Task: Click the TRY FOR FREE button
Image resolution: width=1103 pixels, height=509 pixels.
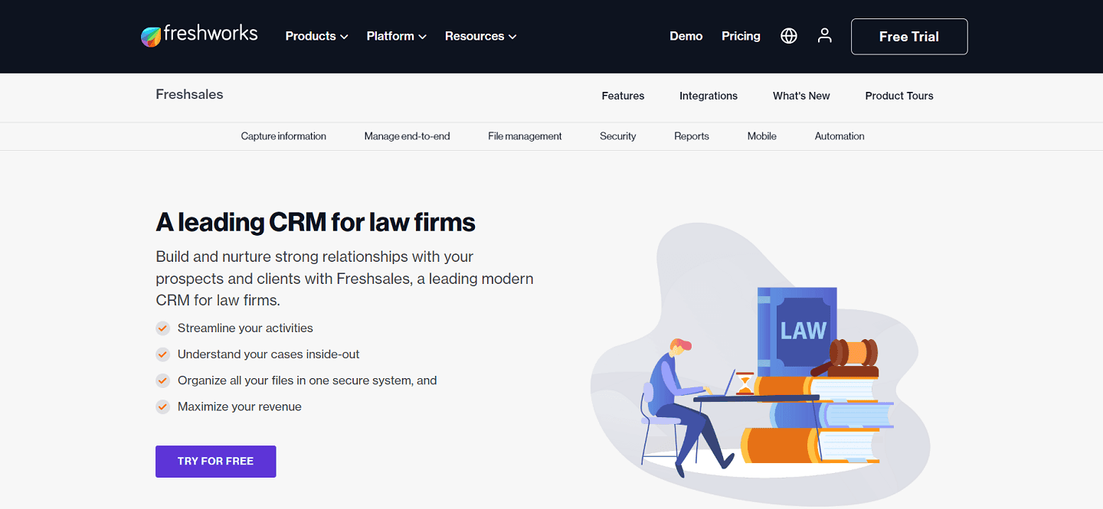Action: point(215,461)
